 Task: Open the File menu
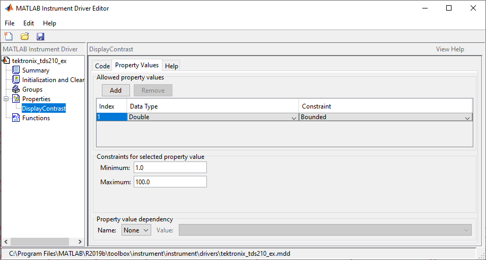[x=10, y=23]
